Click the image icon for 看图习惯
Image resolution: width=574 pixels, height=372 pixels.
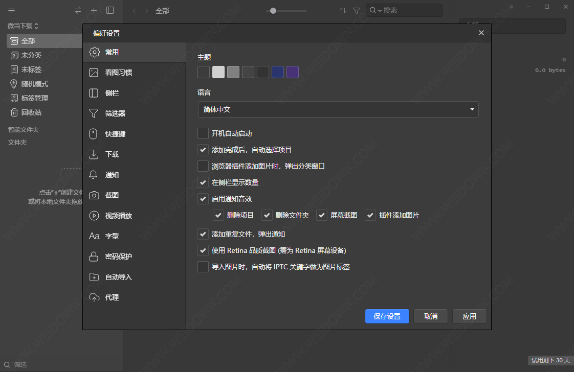click(94, 73)
